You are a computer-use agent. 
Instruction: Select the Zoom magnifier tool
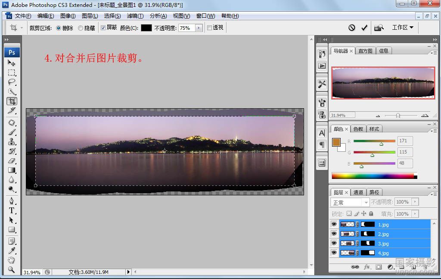point(12,270)
